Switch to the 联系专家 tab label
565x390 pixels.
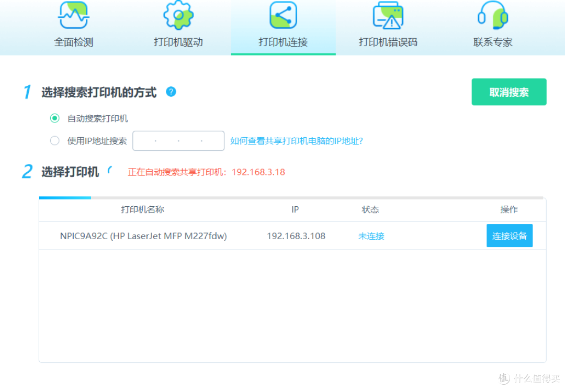pos(493,42)
